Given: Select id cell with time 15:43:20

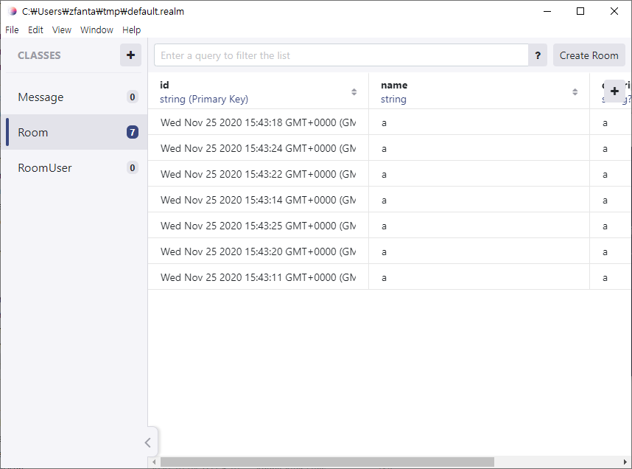Looking at the screenshot, I should pyautogui.click(x=259, y=251).
